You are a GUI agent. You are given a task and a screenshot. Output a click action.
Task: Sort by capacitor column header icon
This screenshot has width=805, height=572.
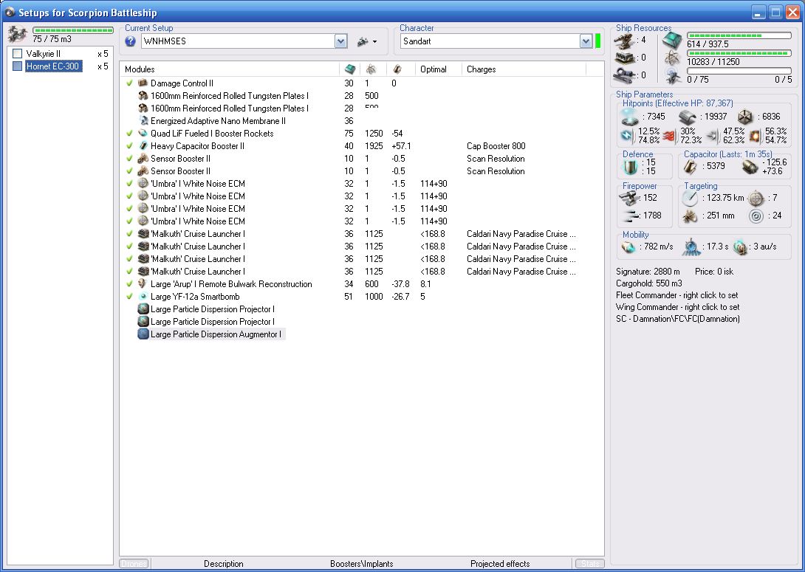(397, 69)
